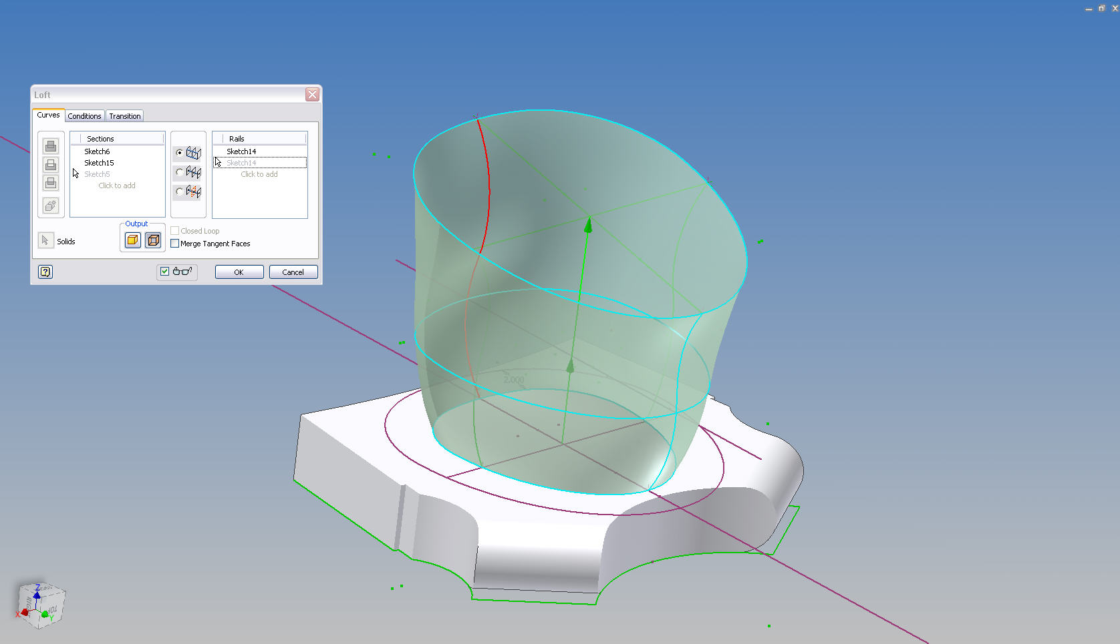Minimize the application window
Image resolution: width=1120 pixels, height=644 pixels.
click(x=1089, y=9)
